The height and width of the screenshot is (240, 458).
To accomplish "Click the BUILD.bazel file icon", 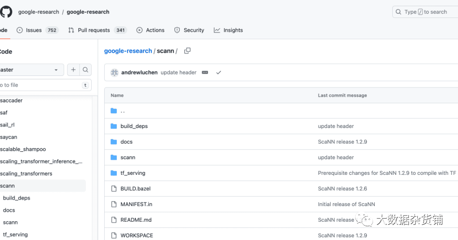I will point(114,189).
